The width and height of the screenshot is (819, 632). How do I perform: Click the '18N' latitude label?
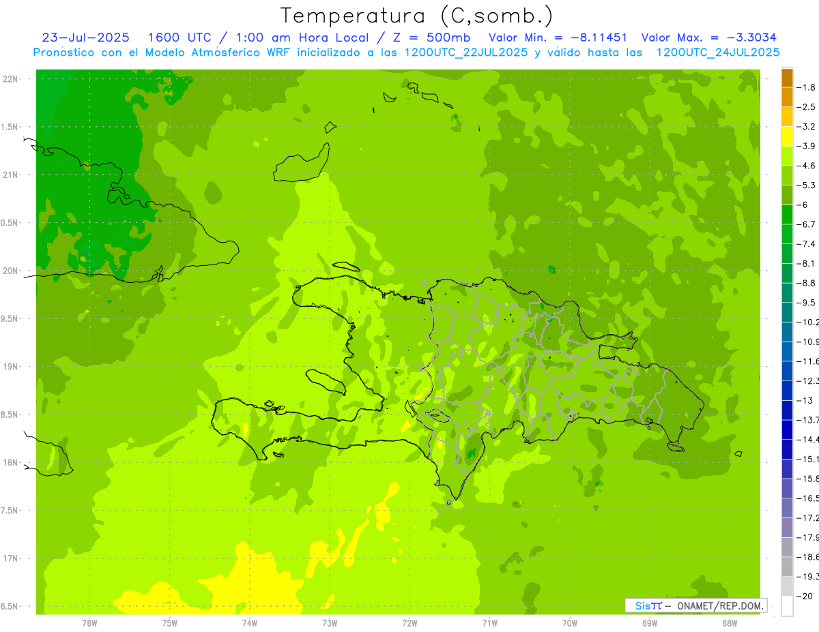tap(12, 463)
